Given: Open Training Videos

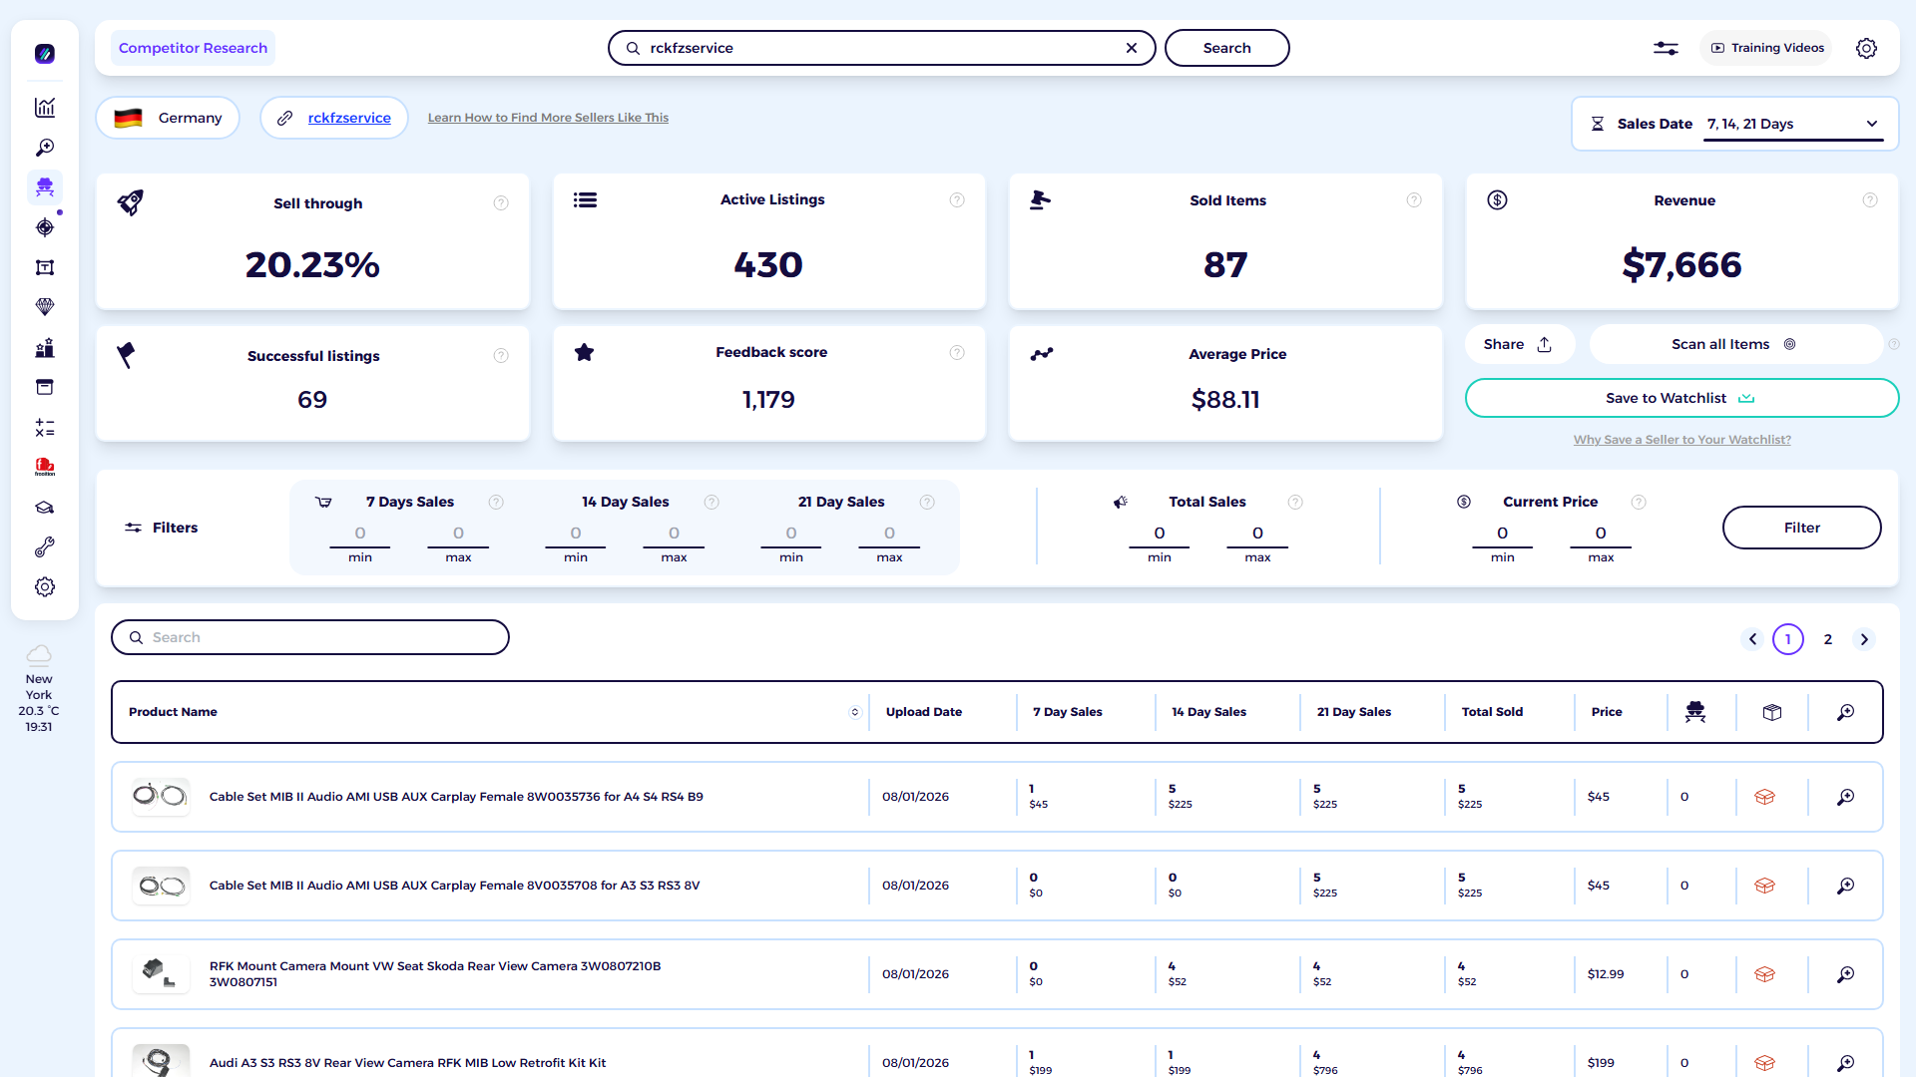Looking at the screenshot, I should (x=1766, y=48).
